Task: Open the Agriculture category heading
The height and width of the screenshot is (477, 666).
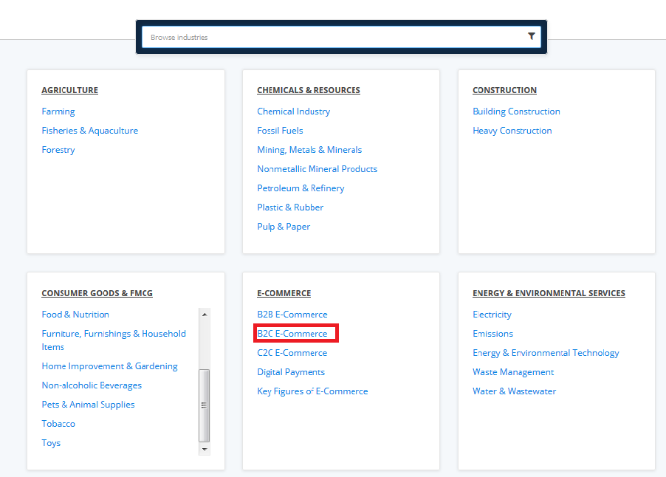Action: point(69,90)
